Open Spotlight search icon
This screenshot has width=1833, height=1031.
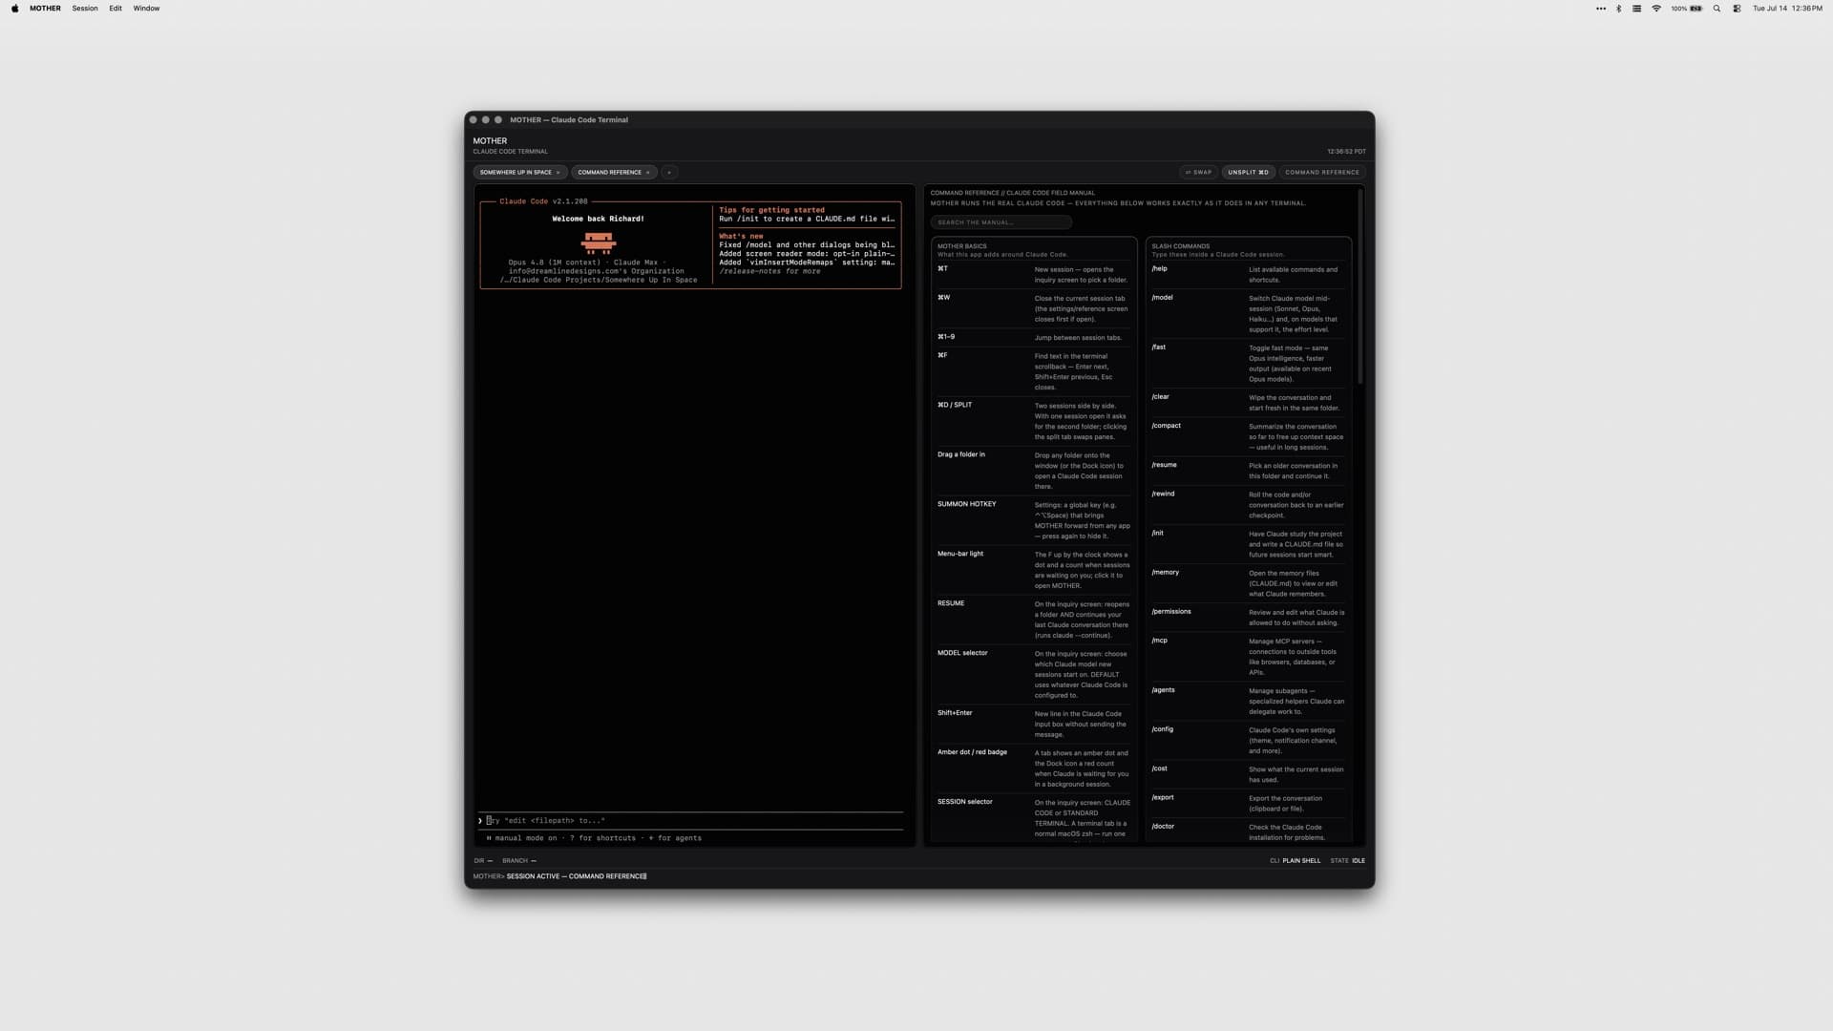coord(1717,9)
